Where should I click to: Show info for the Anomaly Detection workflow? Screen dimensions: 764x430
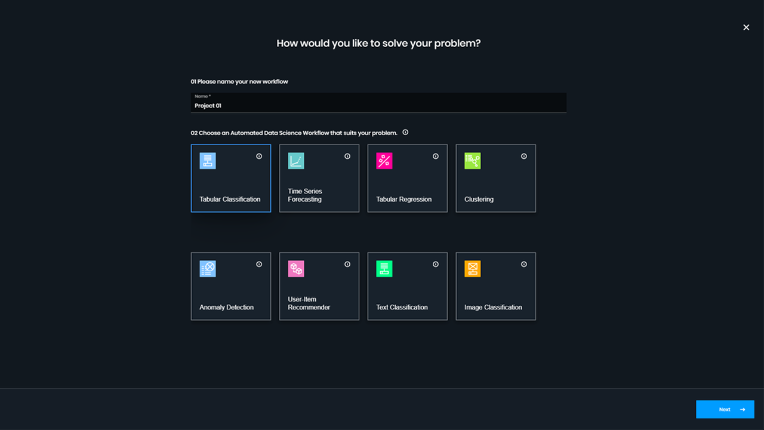tap(259, 265)
